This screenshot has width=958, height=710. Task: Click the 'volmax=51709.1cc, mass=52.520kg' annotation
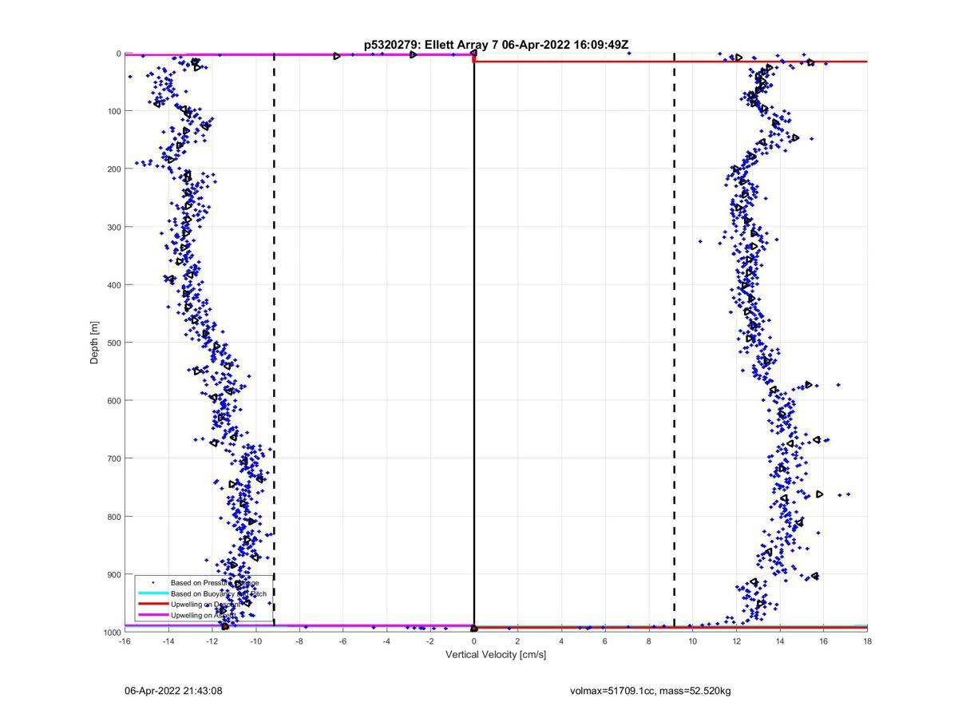(x=651, y=691)
